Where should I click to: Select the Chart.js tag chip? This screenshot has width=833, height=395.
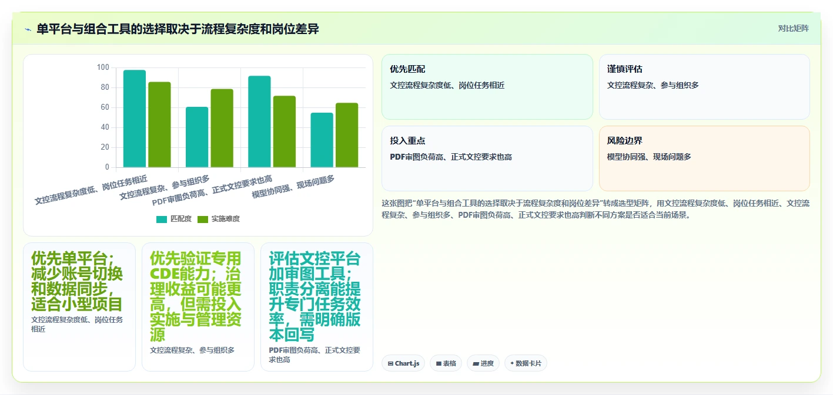point(403,363)
